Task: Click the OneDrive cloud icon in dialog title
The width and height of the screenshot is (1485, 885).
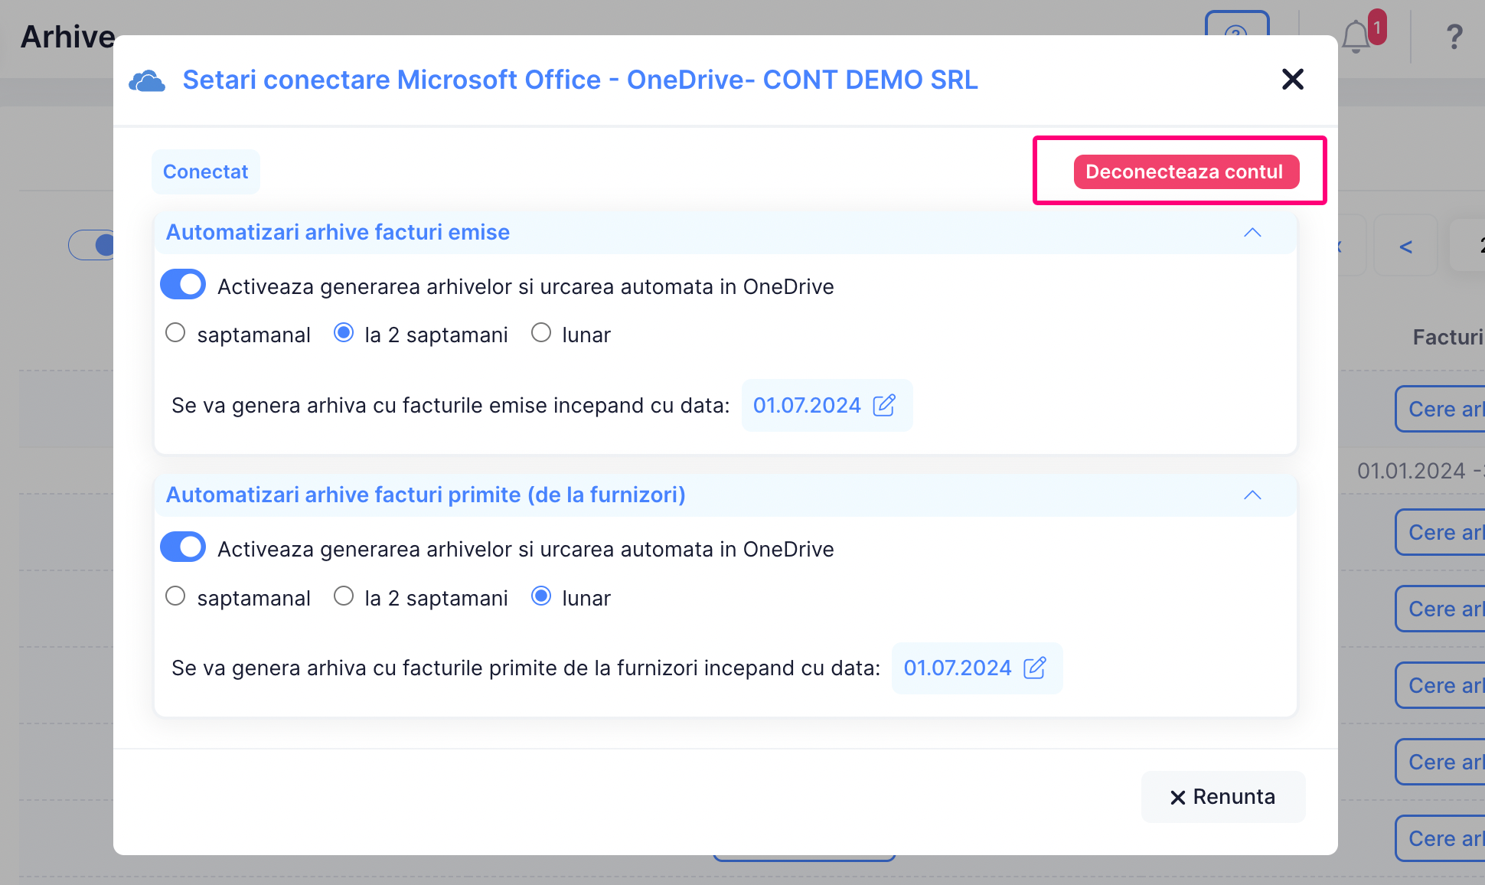Action: click(147, 80)
